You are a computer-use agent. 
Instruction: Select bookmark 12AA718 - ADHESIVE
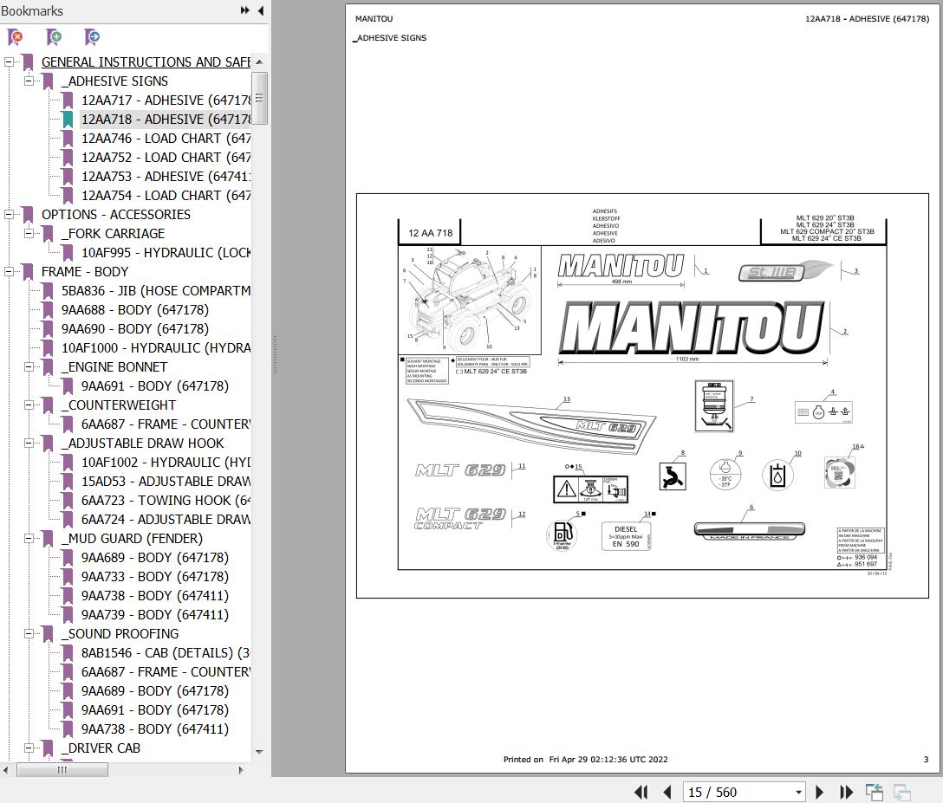click(166, 119)
